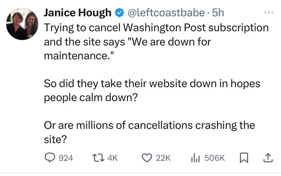Repost the tweet using the retweet arrows
Image resolution: width=281 pixels, height=176 pixels.
(98, 158)
